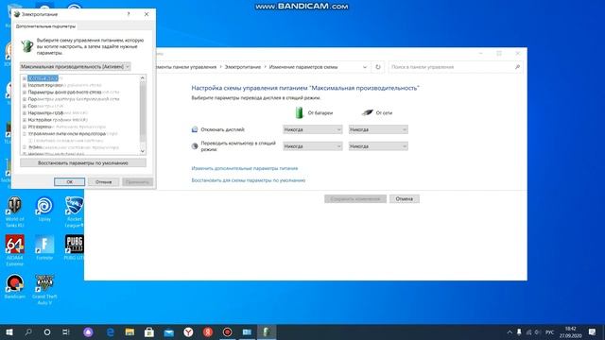This screenshot has height=340, width=605.
Task: Click the Control Panel search field
Action: tap(452, 67)
